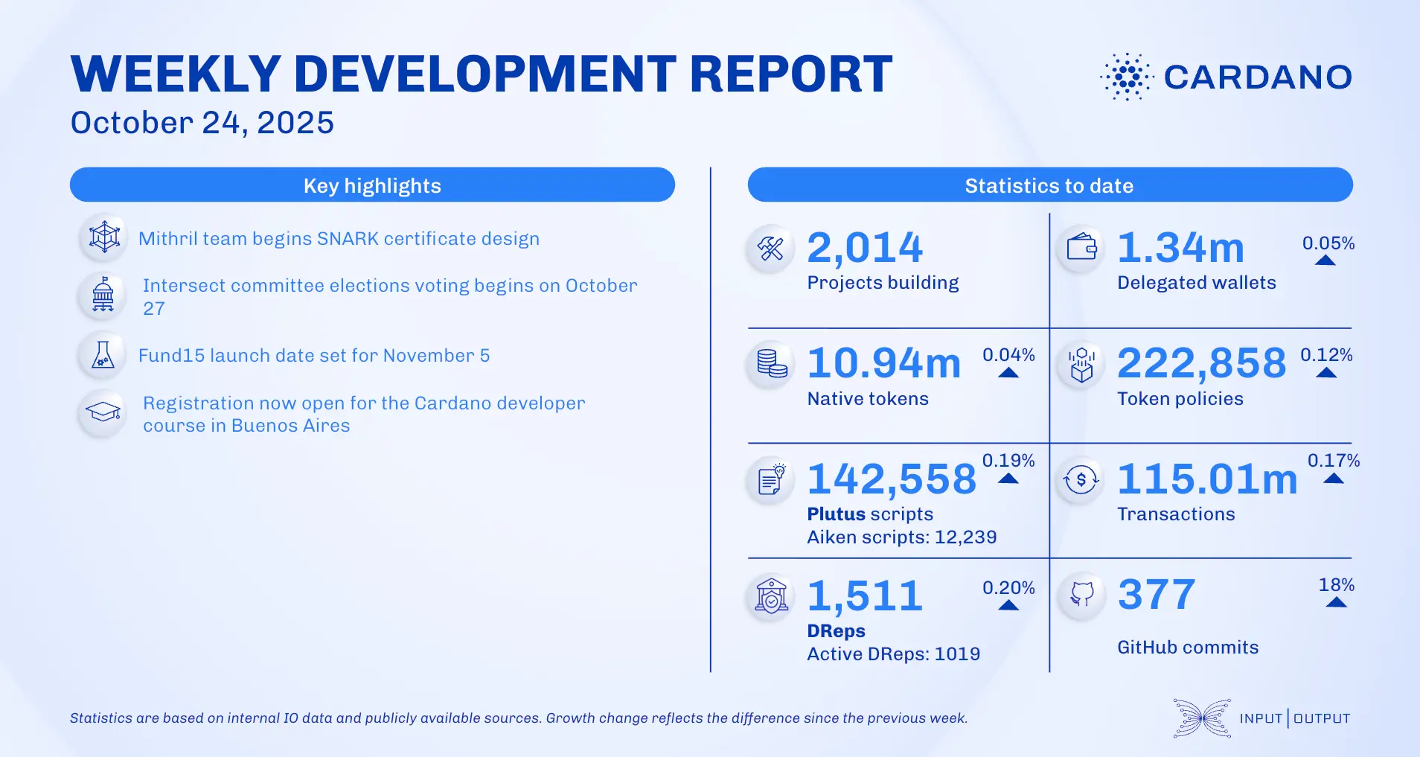Viewport: 1420px width, 757px height.
Task: Open the Intersect committee elections highlight text
Action: click(389, 296)
